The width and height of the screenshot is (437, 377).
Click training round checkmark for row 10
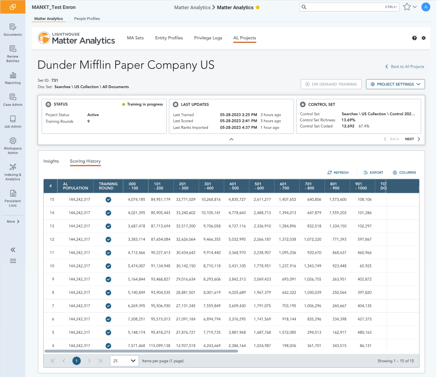click(x=109, y=266)
